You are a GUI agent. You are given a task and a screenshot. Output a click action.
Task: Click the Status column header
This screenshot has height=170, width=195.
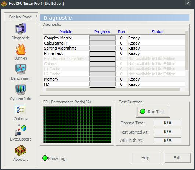click(x=157, y=32)
